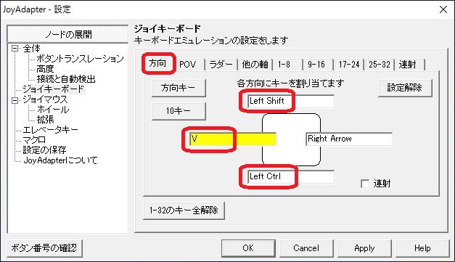Select 設定の保存 tree item
This screenshot has width=455, height=262.
coord(44,150)
